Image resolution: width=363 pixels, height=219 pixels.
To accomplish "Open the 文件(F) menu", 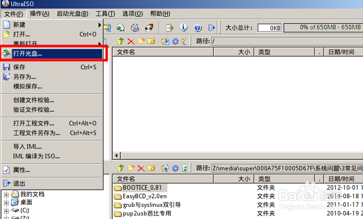I will [14, 14].
